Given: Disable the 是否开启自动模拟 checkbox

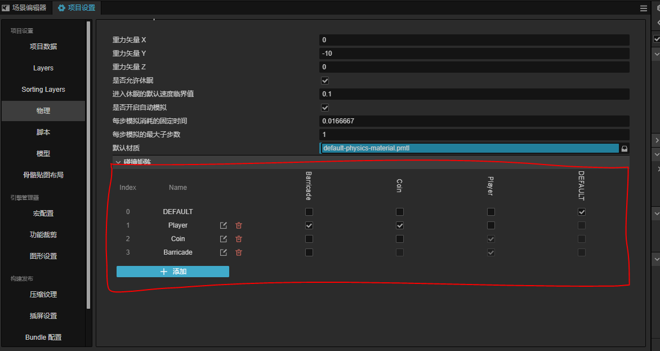Looking at the screenshot, I should (325, 108).
